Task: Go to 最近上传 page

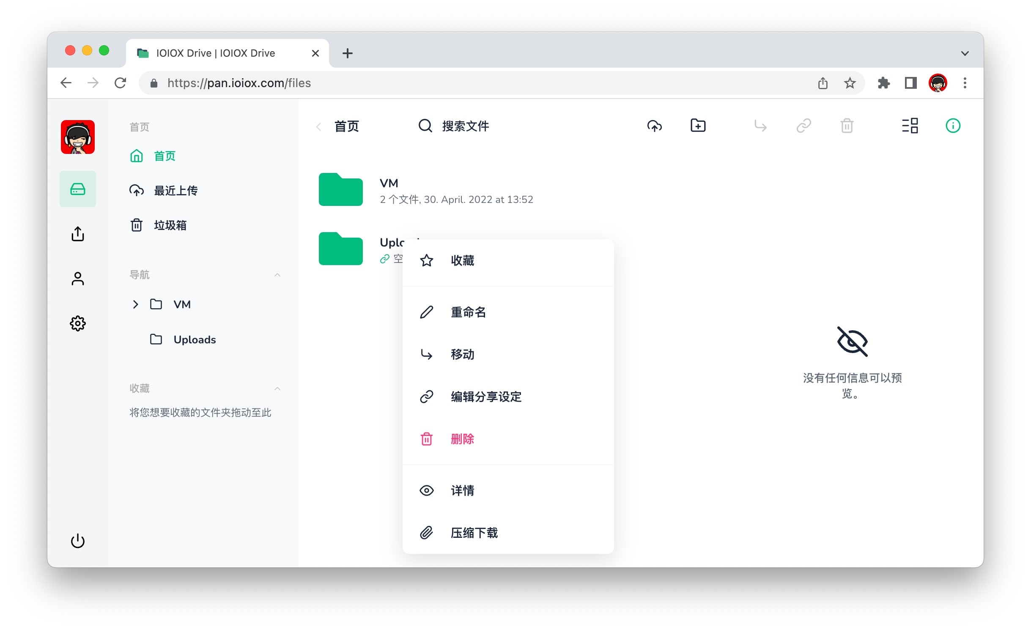Action: [175, 191]
